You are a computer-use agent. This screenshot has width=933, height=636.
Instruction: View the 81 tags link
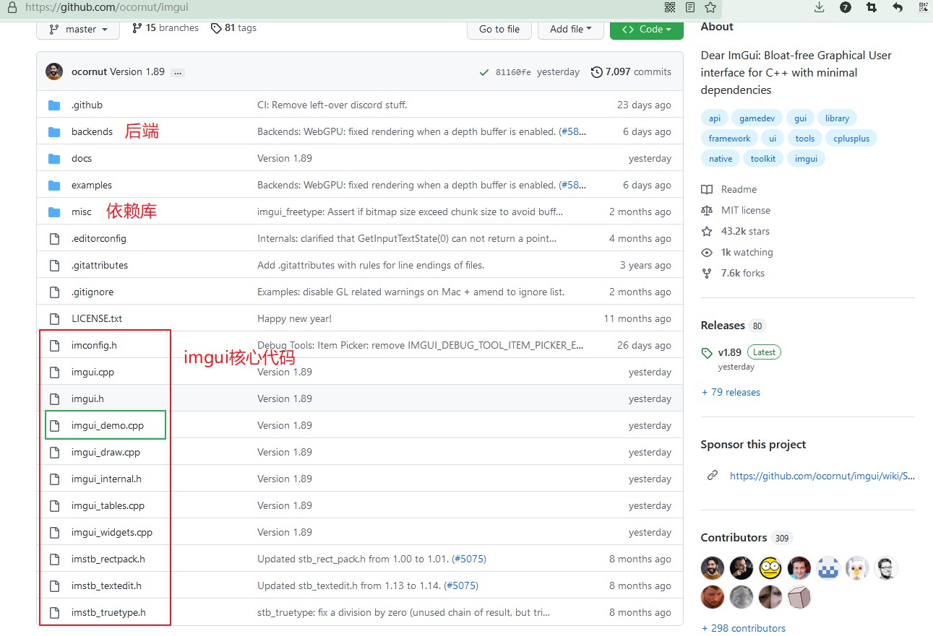click(233, 28)
